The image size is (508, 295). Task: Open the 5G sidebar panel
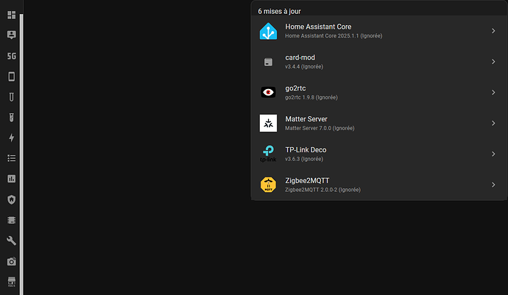11,56
